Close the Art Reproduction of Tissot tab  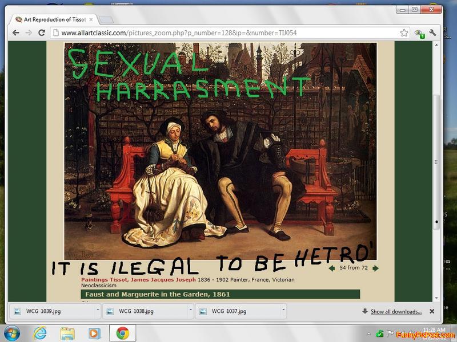[91, 19]
